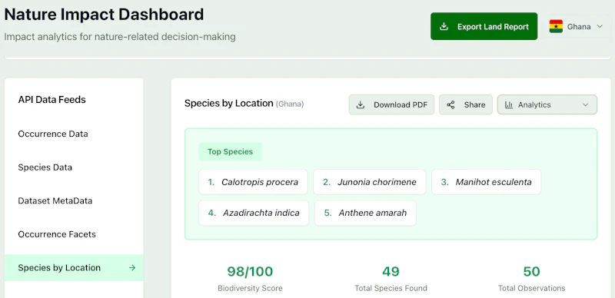Click the download icon beside Download PDF

coord(360,104)
